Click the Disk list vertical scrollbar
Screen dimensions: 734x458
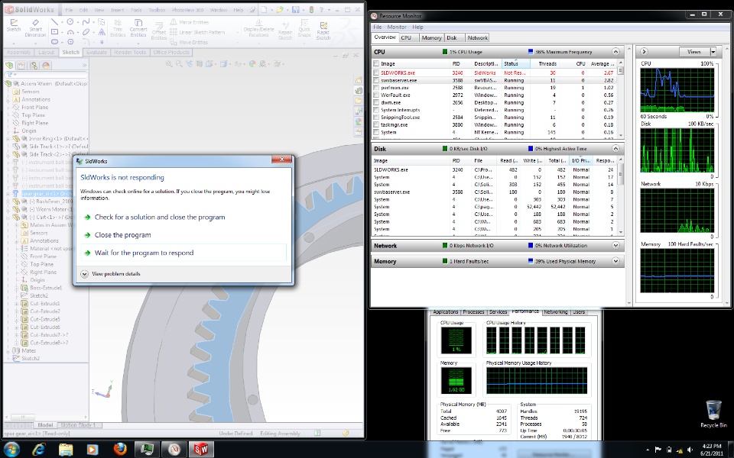pos(621,196)
